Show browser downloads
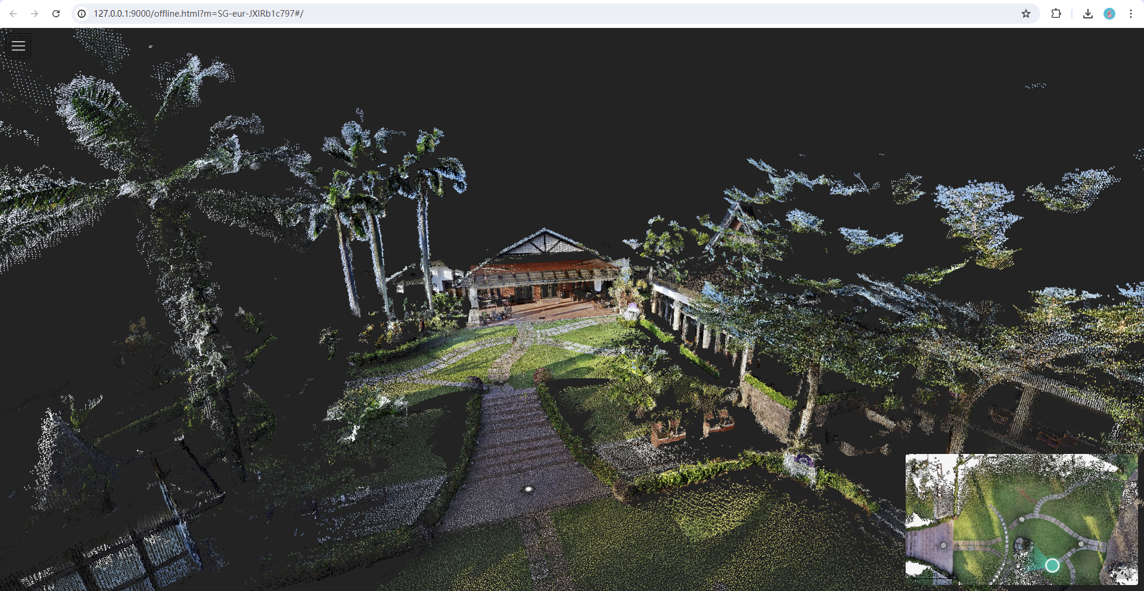 (x=1087, y=14)
